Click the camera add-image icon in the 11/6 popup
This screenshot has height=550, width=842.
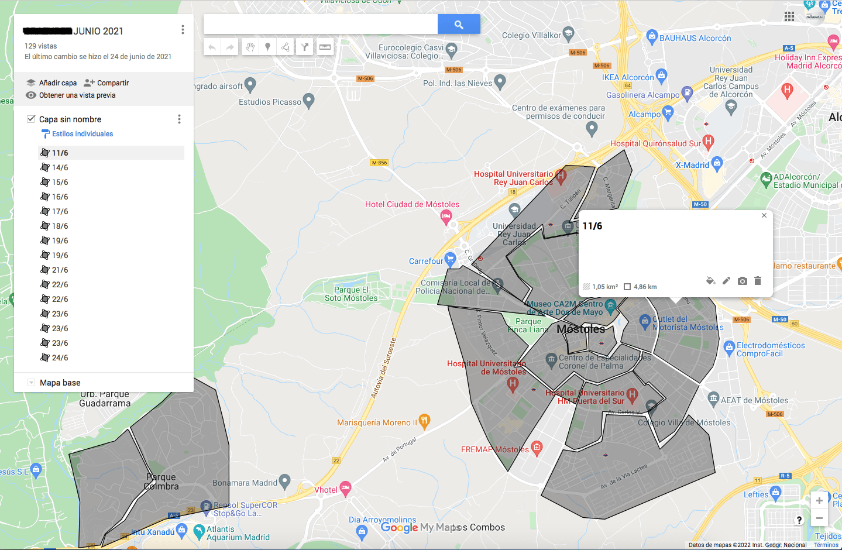point(742,281)
